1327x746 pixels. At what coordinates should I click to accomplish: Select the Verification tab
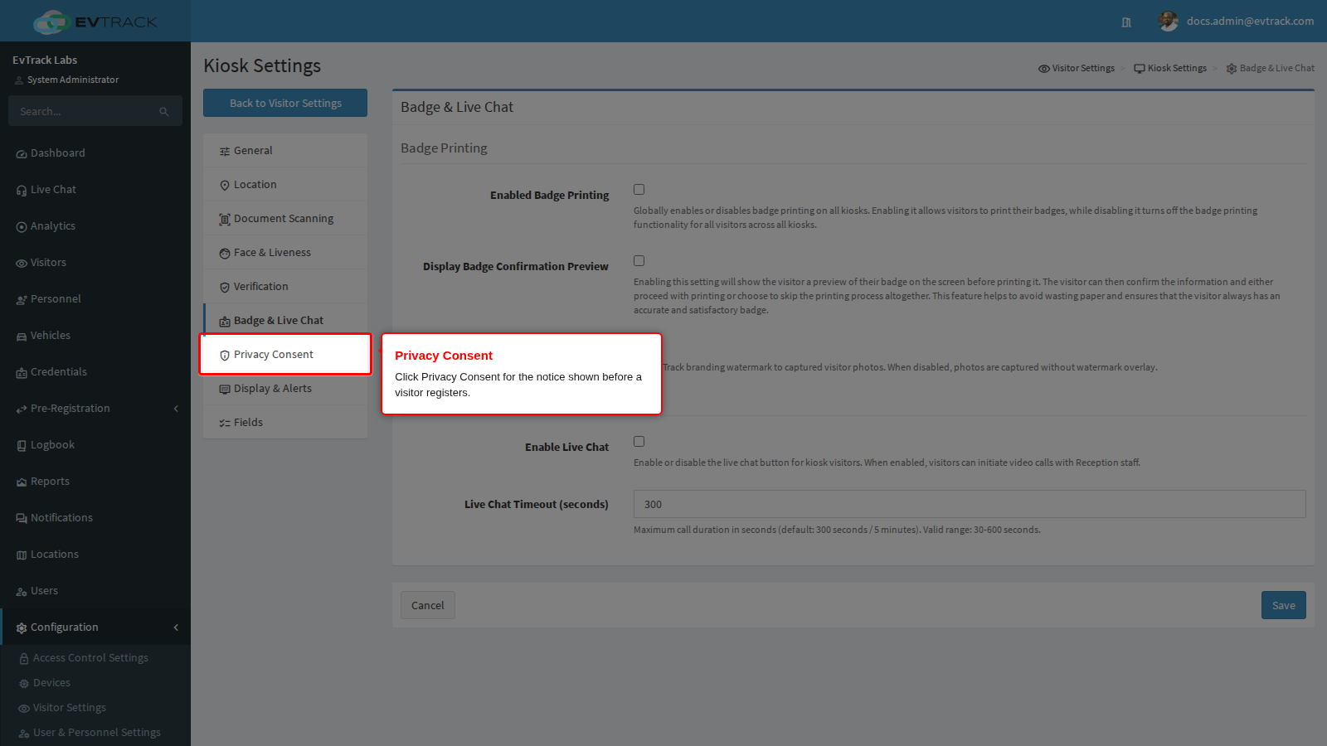tap(285, 287)
